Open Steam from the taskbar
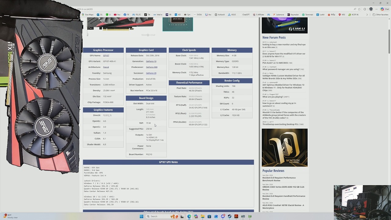 point(229,216)
